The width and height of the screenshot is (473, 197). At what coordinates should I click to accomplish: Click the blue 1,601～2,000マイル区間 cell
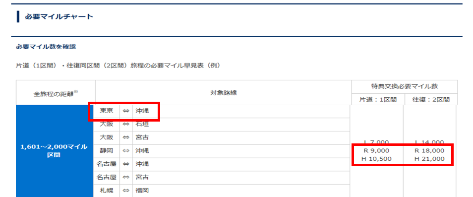coord(54,151)
